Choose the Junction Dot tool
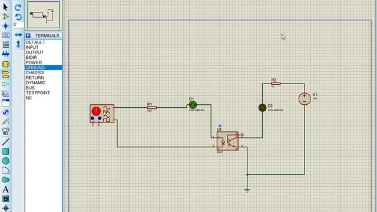The width and height of the screenshot is (377, 212). click(5, 26)
